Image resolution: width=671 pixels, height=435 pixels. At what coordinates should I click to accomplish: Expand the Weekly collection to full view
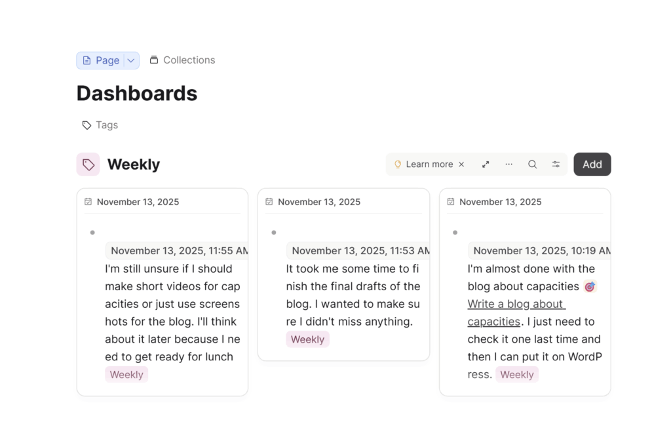coord(486,164)
